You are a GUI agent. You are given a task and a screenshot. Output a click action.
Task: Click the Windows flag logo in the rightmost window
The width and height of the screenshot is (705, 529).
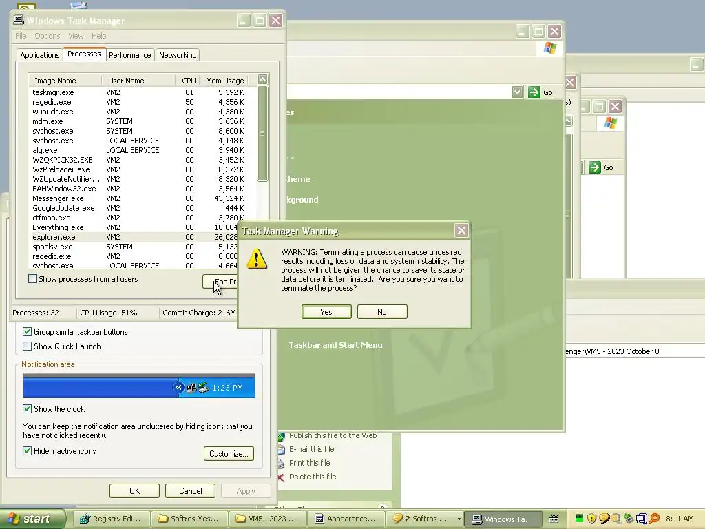tap(611, 123)
